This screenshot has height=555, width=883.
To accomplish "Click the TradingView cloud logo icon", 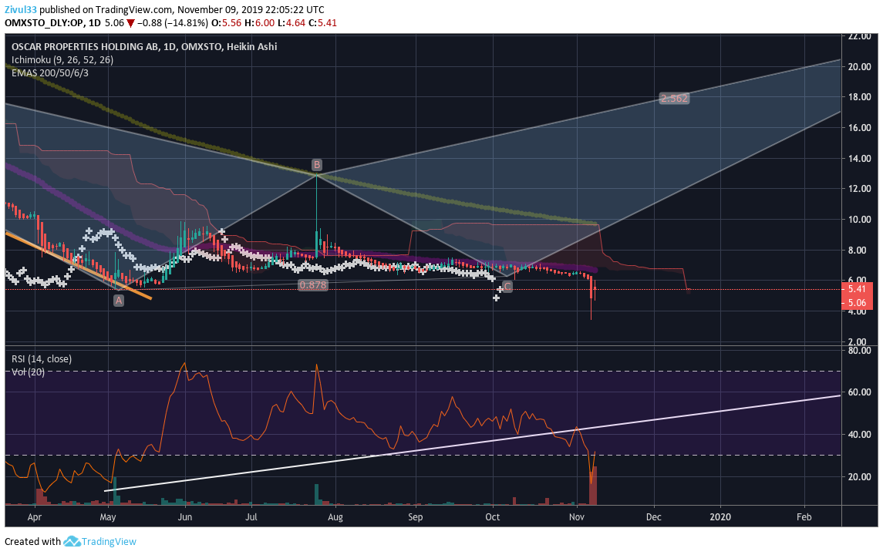I will [x=72, y=541].
